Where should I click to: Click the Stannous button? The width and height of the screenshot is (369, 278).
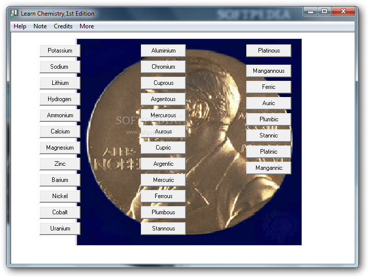(163, 229)
